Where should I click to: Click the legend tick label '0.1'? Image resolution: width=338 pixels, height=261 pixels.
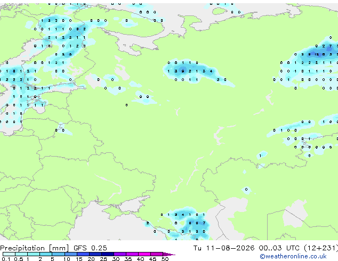[x=6, y=259]
